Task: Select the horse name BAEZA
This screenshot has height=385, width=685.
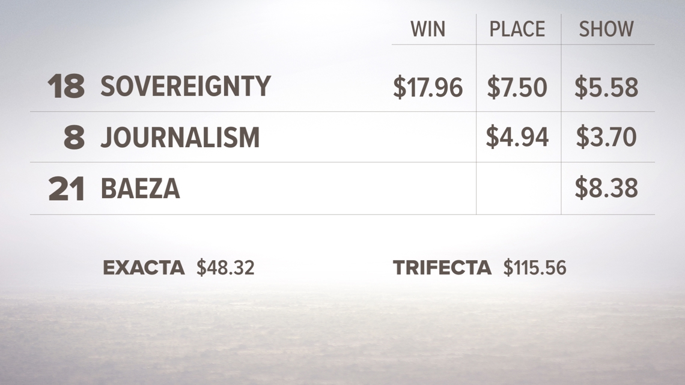Action: click(140, 189)
